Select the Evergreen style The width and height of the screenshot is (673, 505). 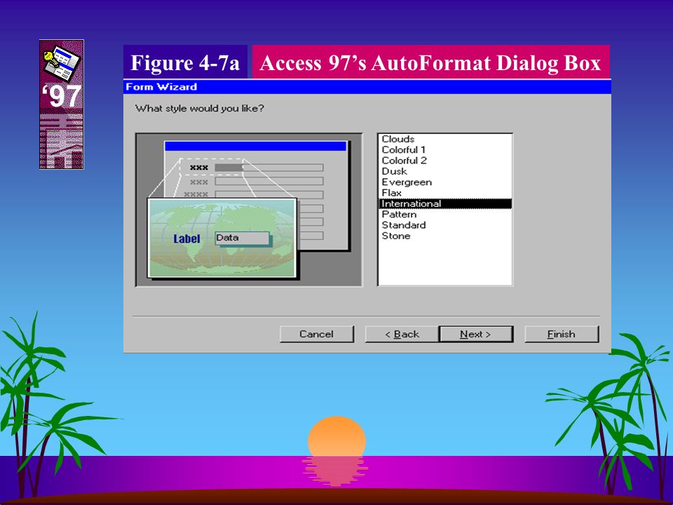coord(445,182)
